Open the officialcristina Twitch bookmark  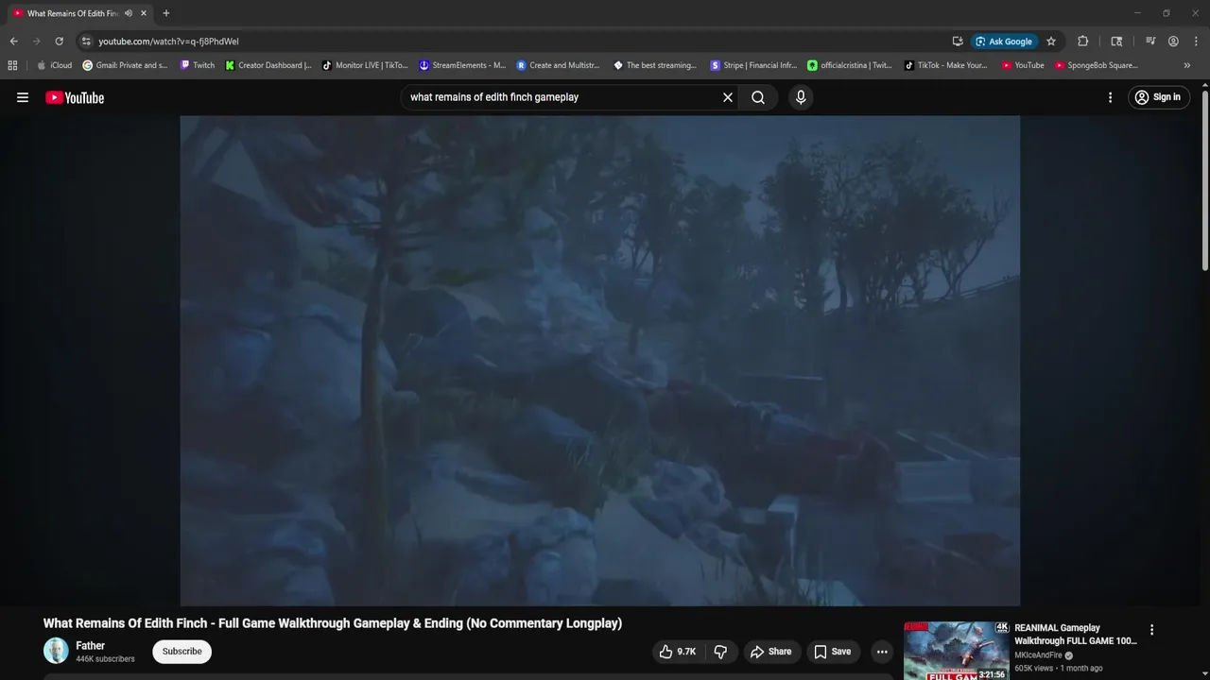850,65
